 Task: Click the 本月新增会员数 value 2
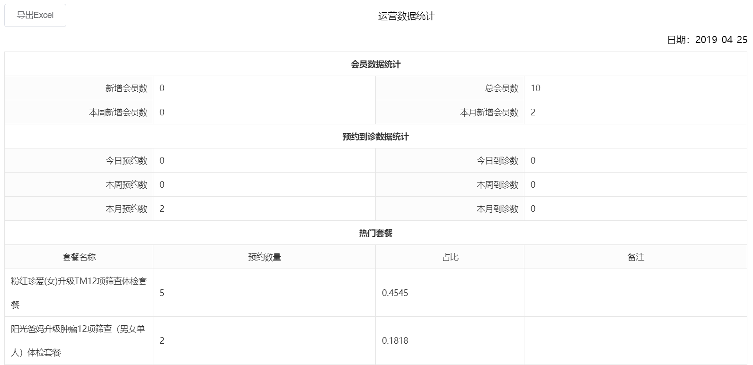[x=533, y=113]
